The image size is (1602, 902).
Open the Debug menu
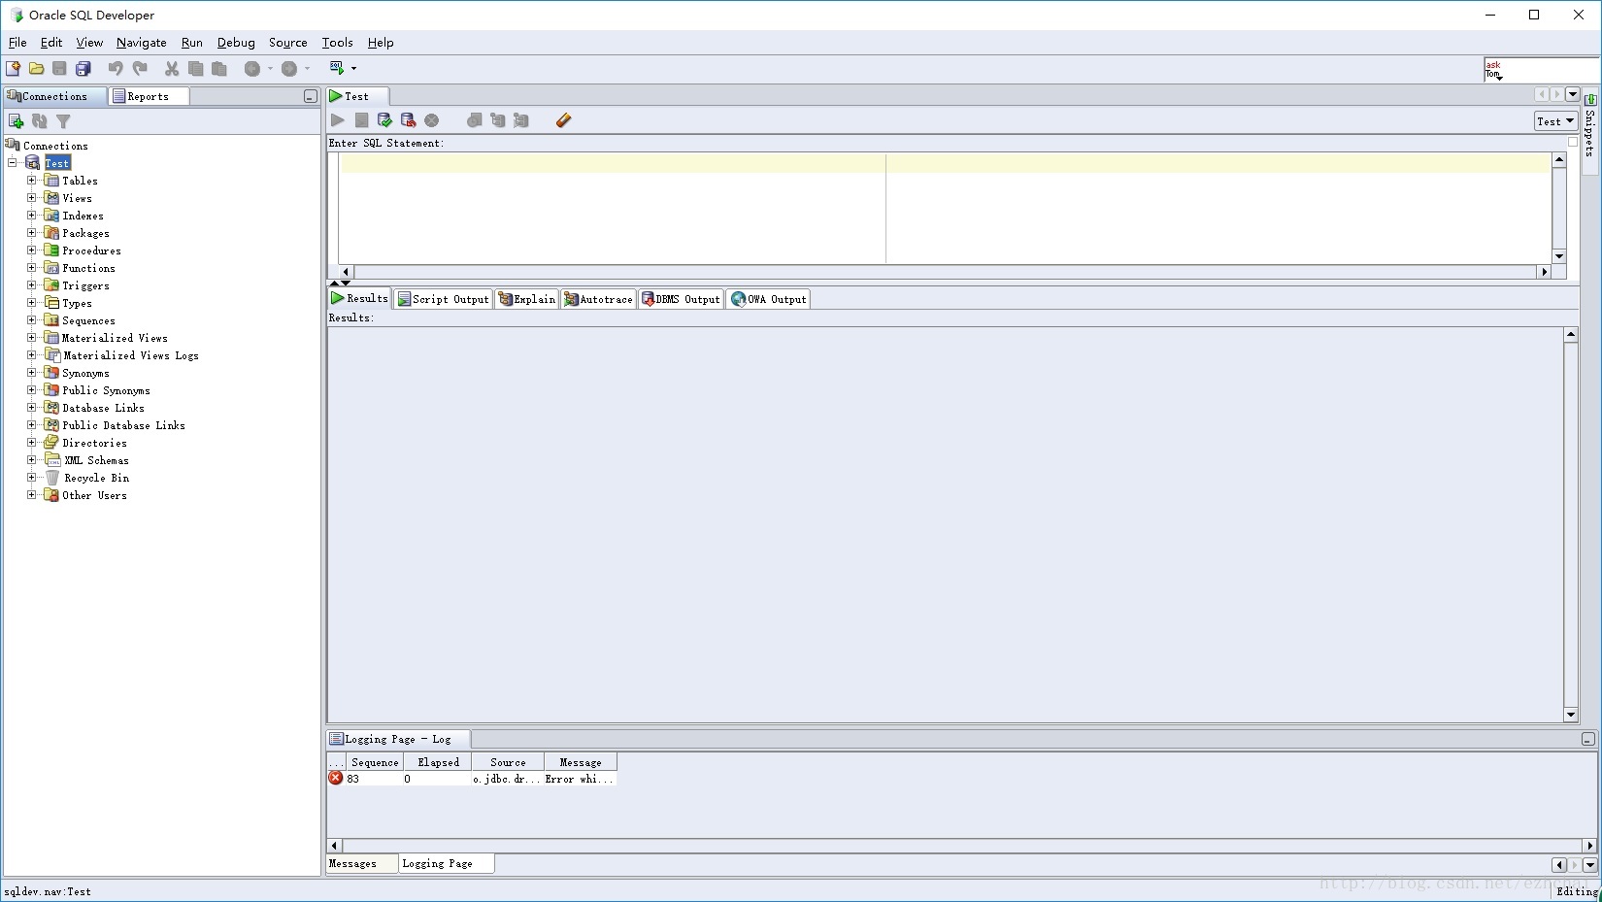click(x=236, y=43)
